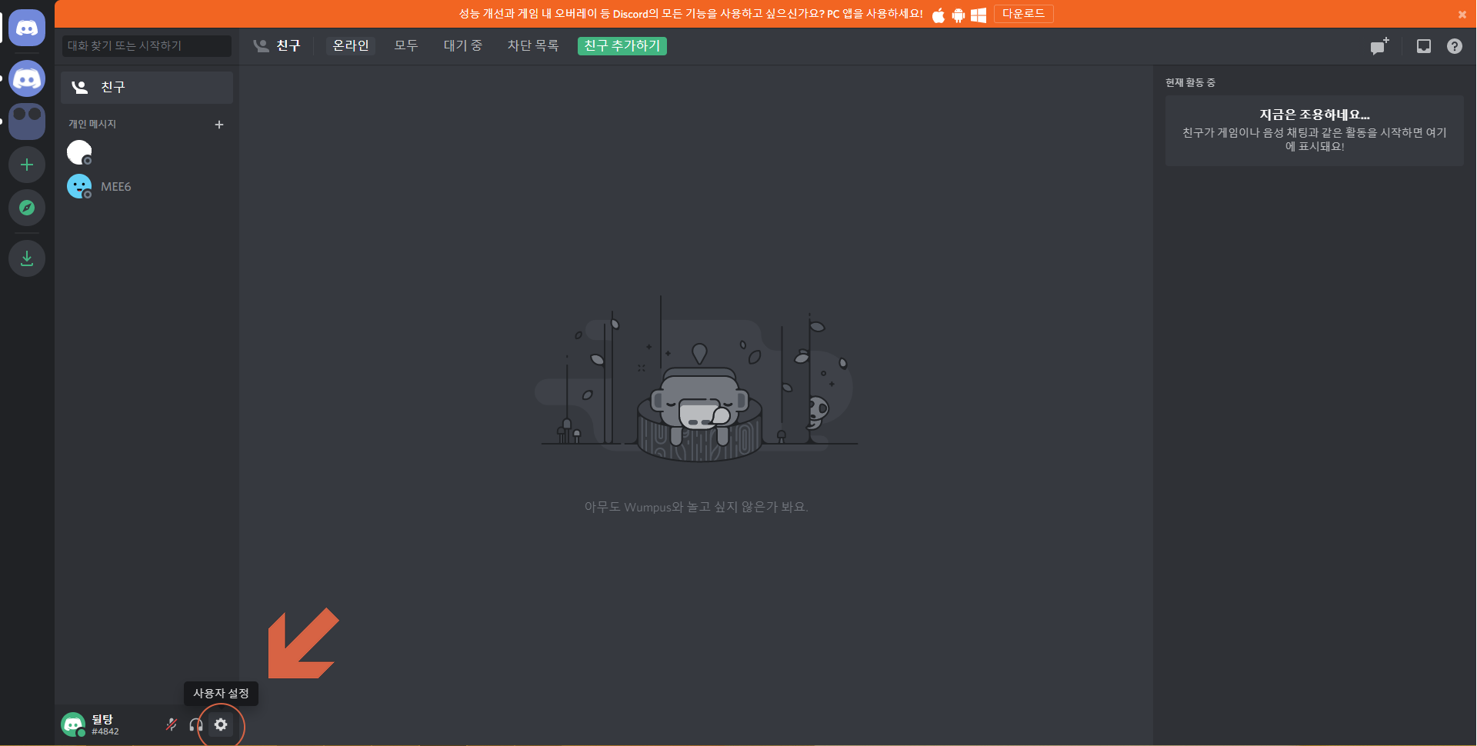This screenshot has width=1477, height=746.
Task: Toggle headphones deafen icon
Action: tap(196, 724)
